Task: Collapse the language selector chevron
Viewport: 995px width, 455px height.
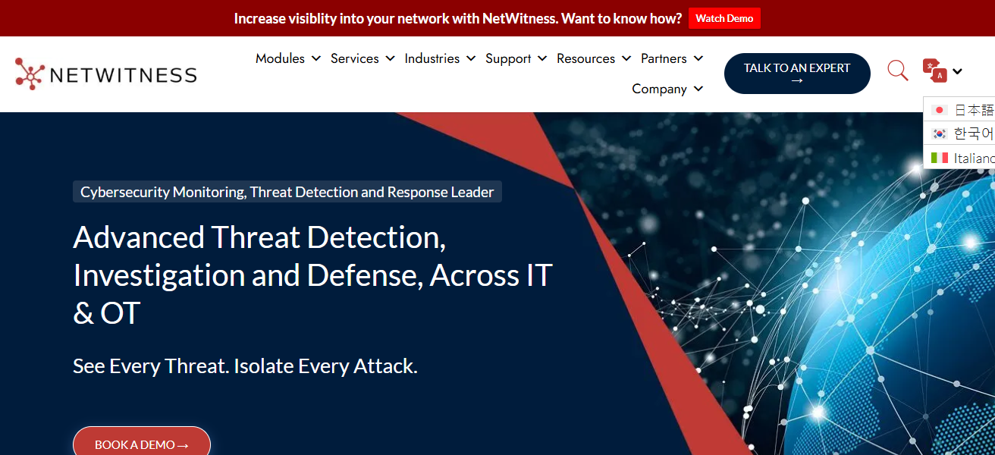Action: tap(957, 71)
